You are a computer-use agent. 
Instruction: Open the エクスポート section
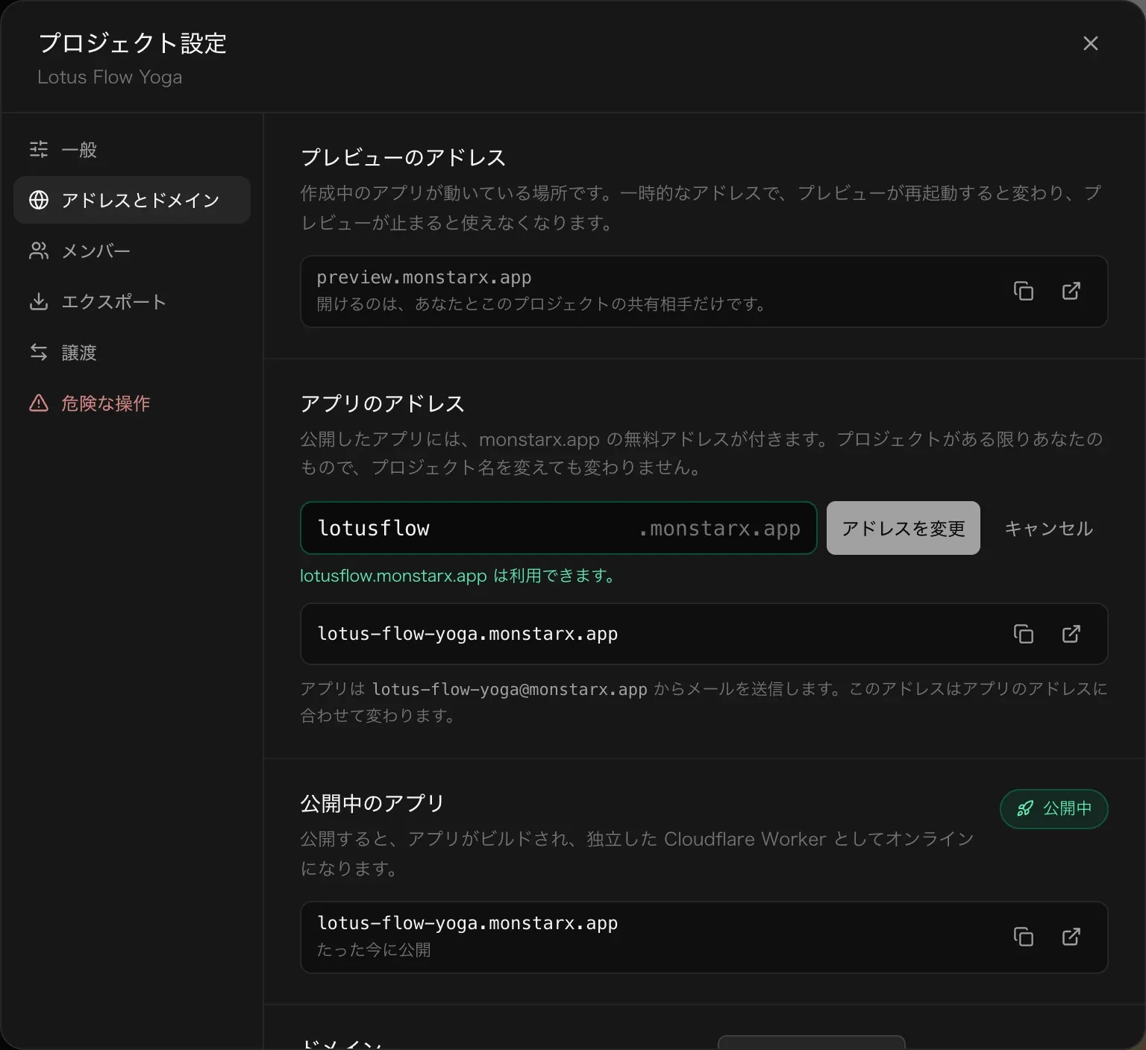[x=132, y=301]
